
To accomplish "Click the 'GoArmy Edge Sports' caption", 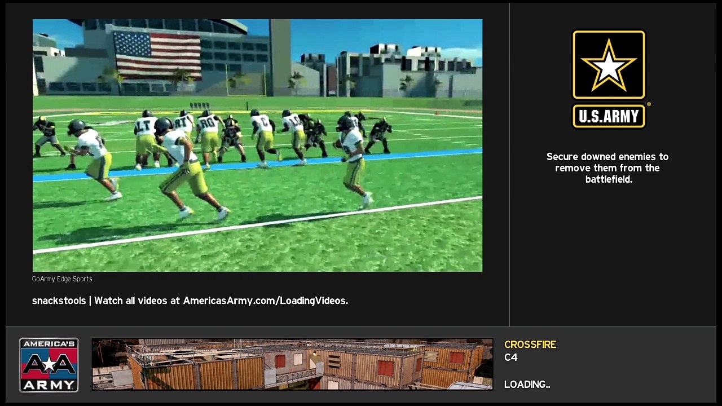I will 62,279.
